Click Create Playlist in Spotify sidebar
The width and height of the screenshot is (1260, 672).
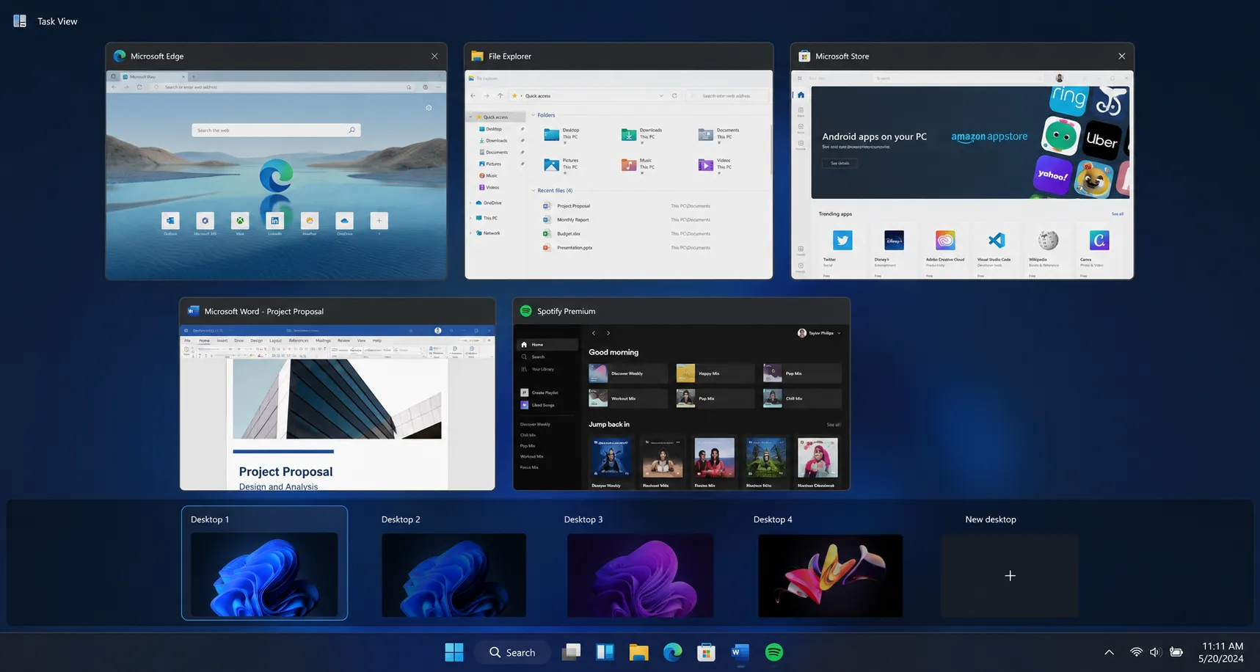point(539,392)
